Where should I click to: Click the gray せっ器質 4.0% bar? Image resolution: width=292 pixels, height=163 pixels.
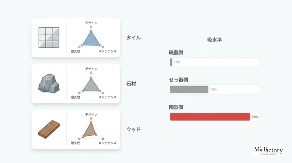click(189, 89)
